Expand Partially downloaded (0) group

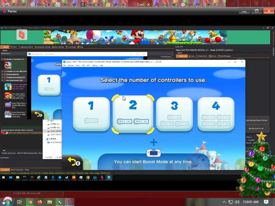2,78
